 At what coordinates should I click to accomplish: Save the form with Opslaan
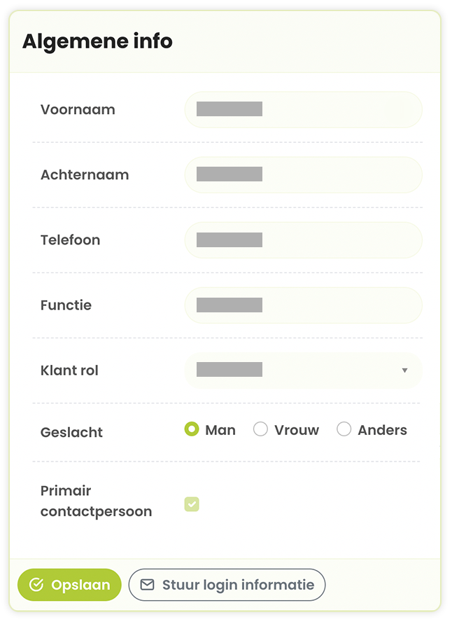[69, 585]
